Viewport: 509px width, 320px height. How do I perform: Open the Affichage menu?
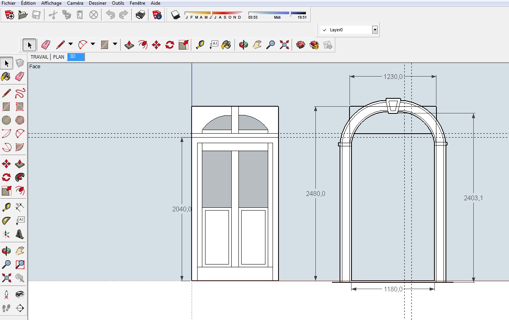pos(51,3)
